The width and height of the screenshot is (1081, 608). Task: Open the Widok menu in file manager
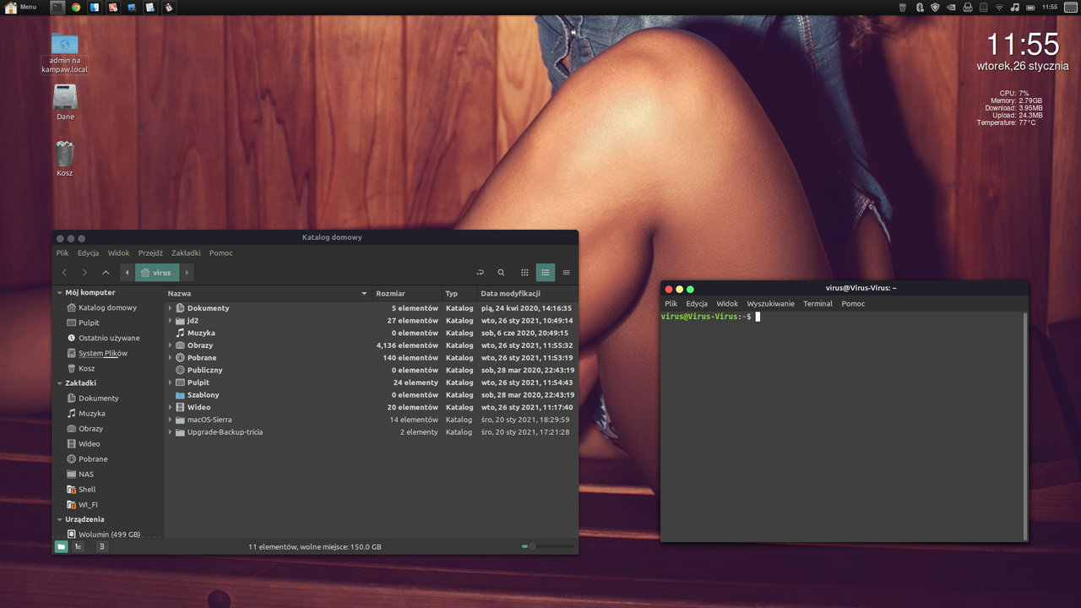point(118,252)
